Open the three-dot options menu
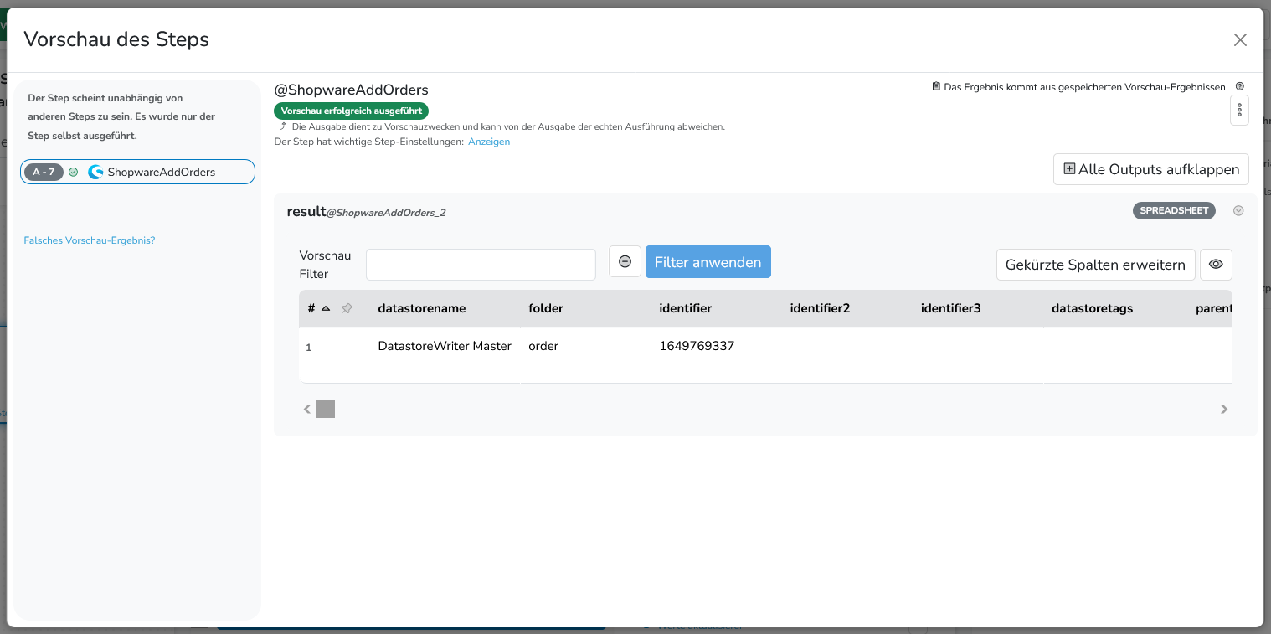1271x634 pixels. 1239,111
